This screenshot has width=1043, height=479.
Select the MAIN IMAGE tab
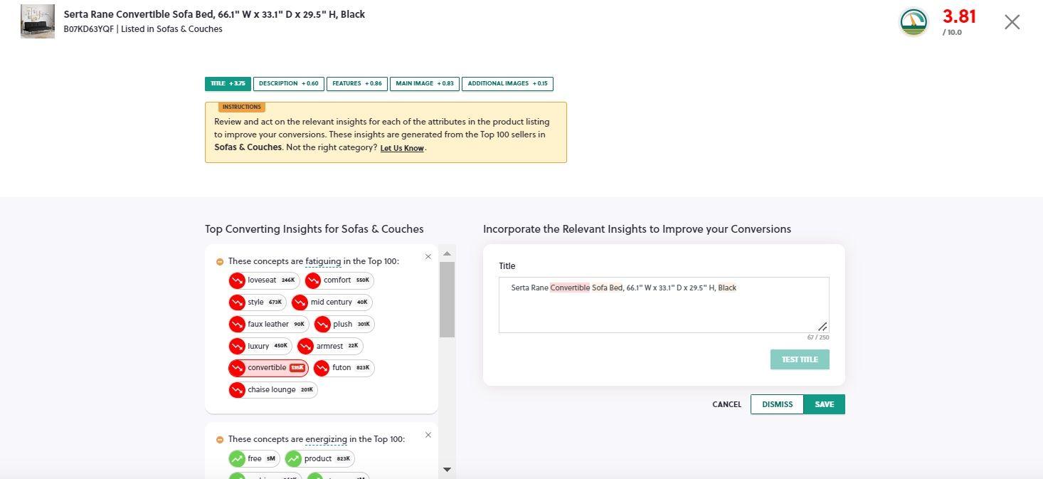coord(424,84)
